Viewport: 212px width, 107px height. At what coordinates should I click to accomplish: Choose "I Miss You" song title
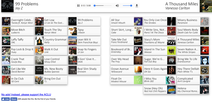point(150,79)
